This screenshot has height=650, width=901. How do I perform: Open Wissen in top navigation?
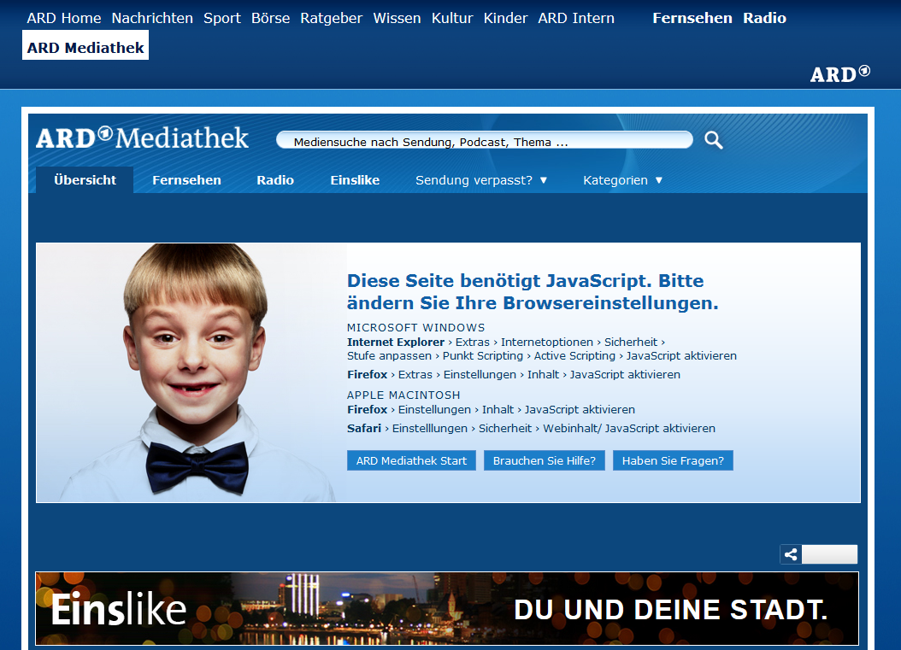397,19
